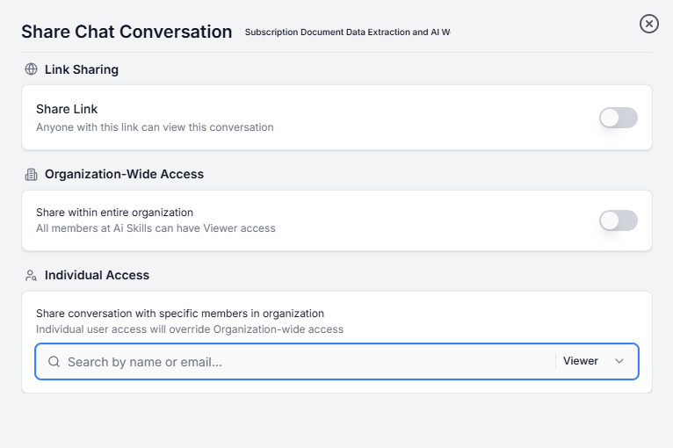Click 'Individual user access will override' note

(190, 329)
